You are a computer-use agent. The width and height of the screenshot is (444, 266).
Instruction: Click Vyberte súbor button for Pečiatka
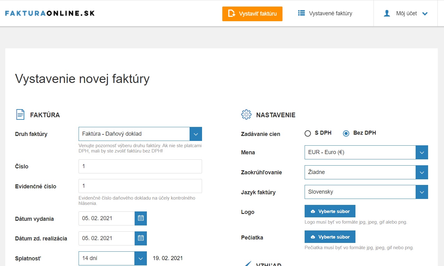(x=330, y=237)
